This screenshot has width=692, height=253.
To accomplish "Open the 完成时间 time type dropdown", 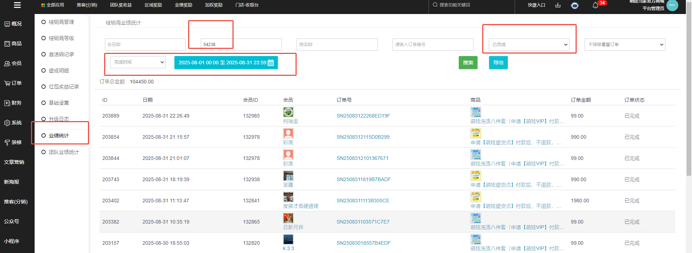I will point(138,62).
